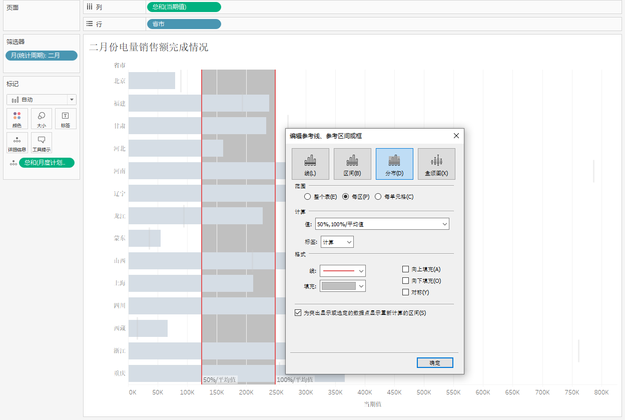625x420 pixels.
Task: Open the 详细信息 marks card
Action: pyautogui.click(x=17, y=143)
